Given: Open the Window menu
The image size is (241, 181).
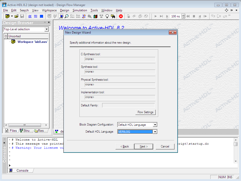Looking at the screenshot, I should (x=107, y=10).
